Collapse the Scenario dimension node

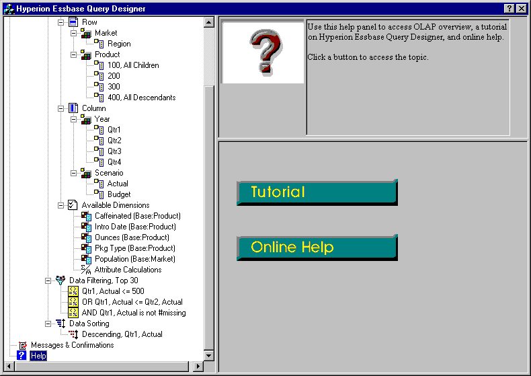click(x=74, y=173)
